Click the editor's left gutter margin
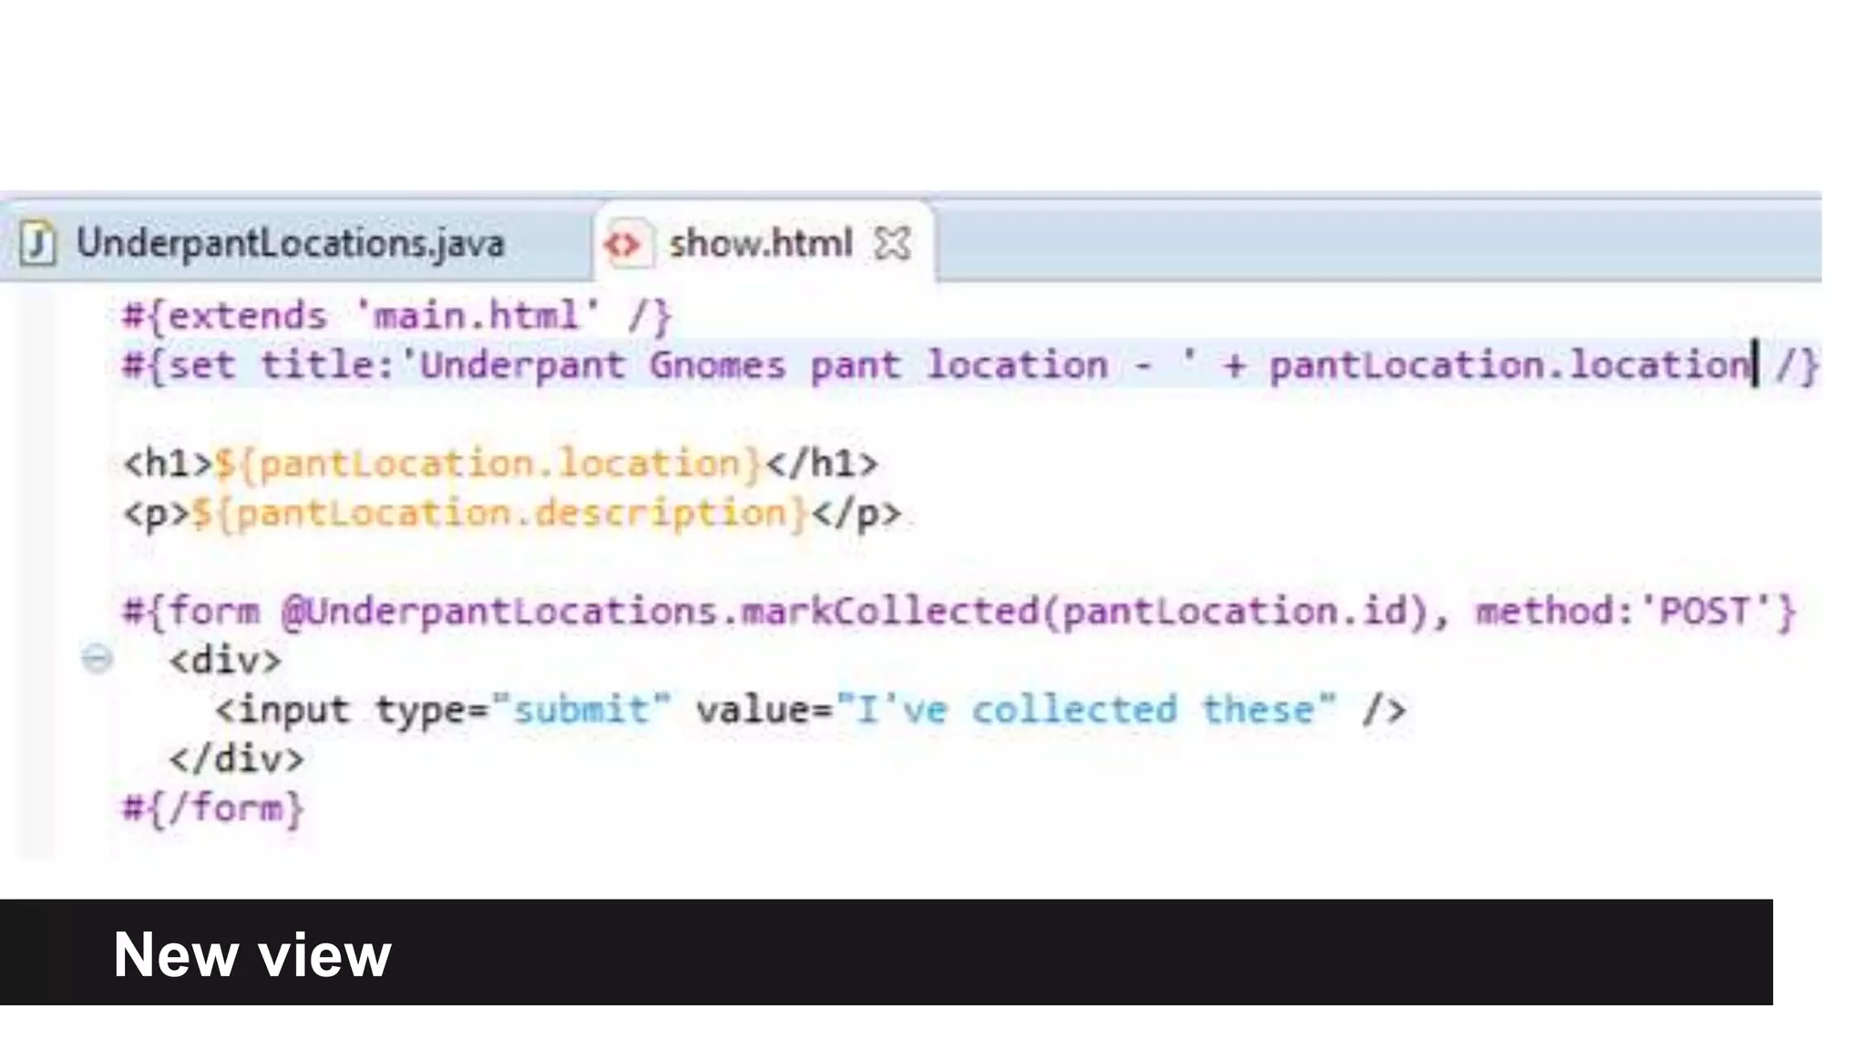This screenshot has width=1866, height=1050. coord(36,565)
